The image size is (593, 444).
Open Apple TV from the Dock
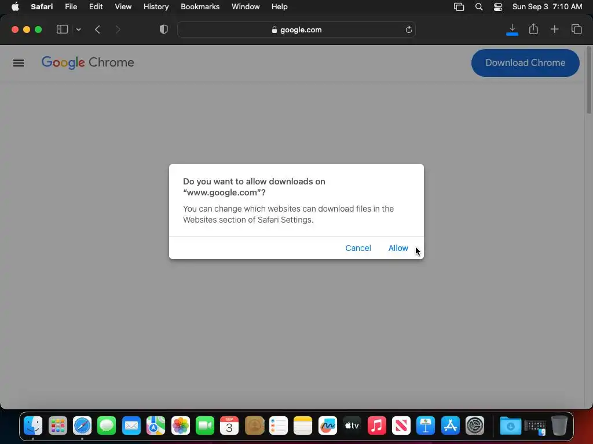click(x=352, y=425)
